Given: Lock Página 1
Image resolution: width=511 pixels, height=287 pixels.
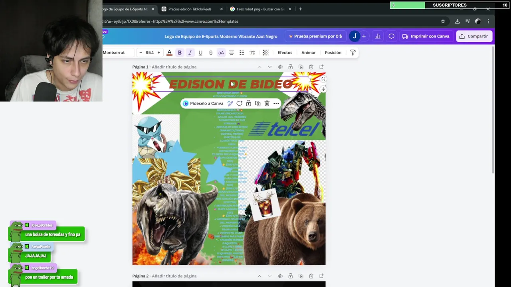Looking at the screenshot, I should click(291, 67).
